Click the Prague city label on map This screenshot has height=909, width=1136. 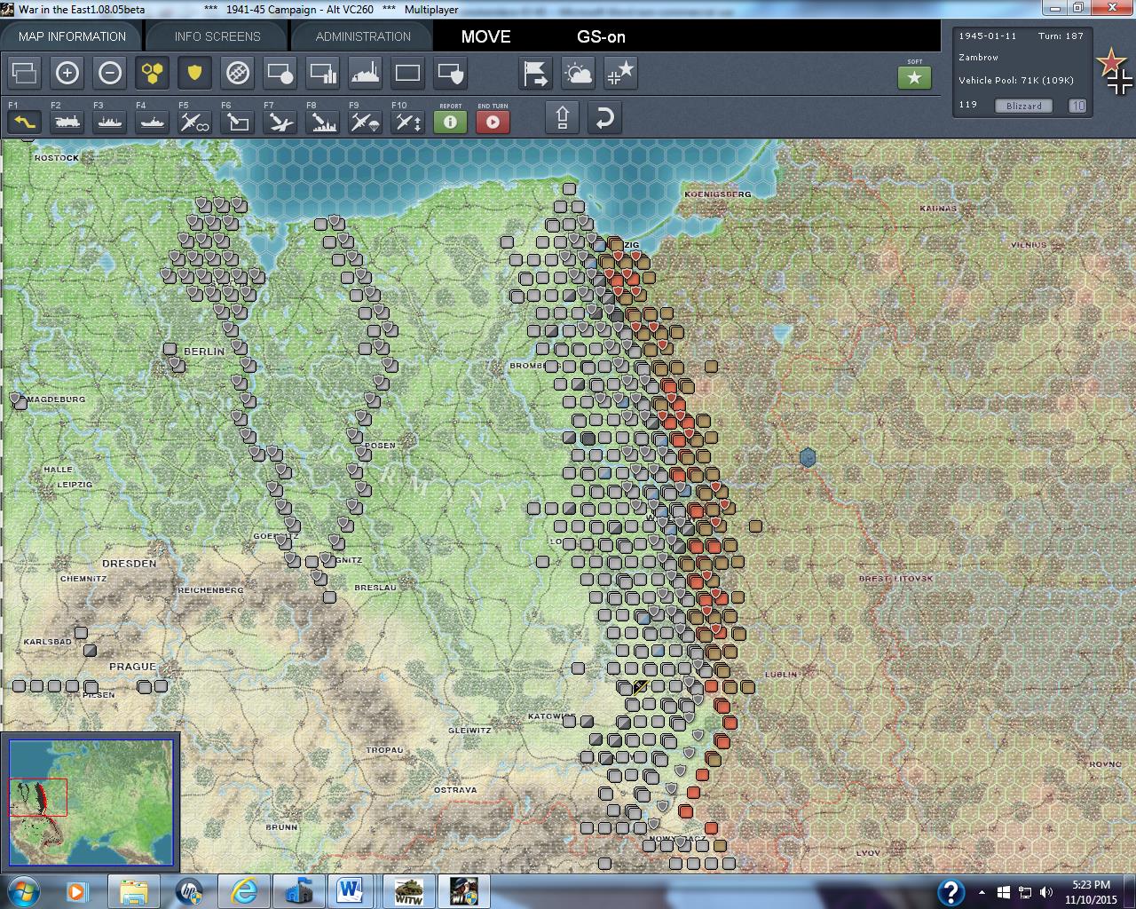click(x=132, y=667)
